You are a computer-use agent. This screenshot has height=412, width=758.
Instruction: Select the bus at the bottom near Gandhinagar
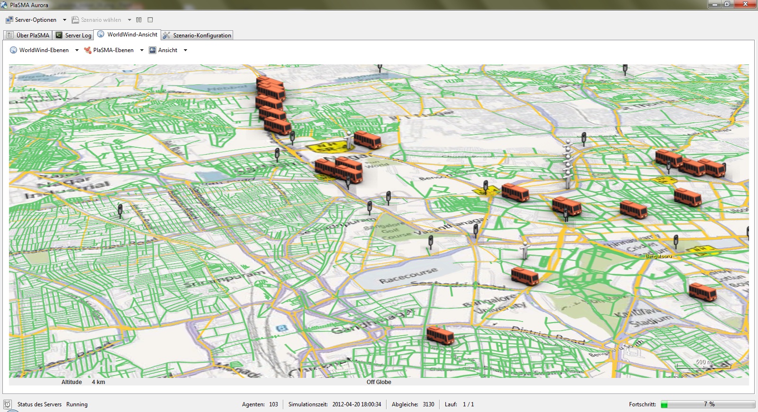pyautogui.click(x=440, y=335)
